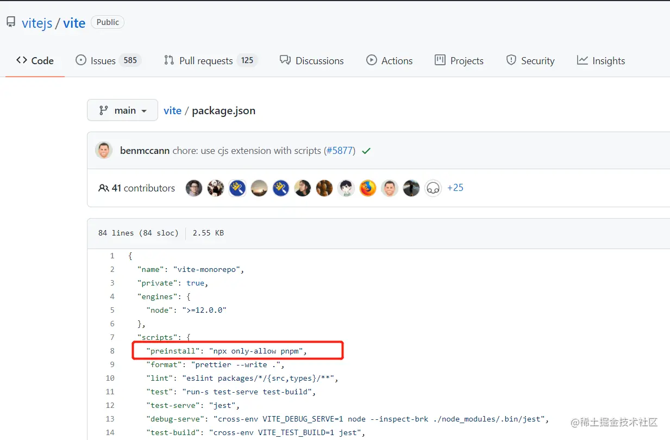This screenshot has height=440, width=670.
Task: Click the Pull requests merge icon
Action: point(168,60)
